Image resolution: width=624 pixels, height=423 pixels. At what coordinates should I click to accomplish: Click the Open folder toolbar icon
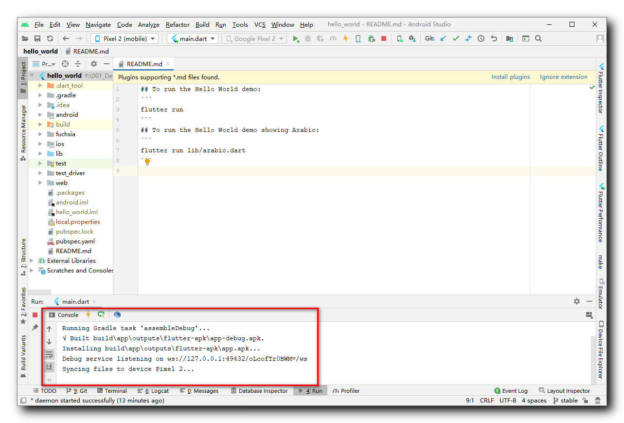click(x=25, y=38)
